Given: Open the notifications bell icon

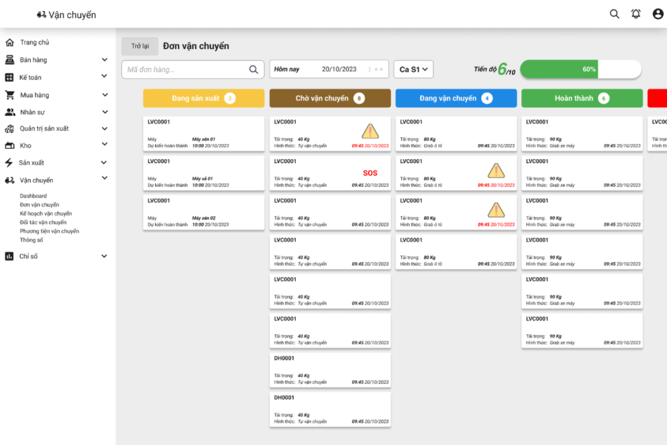Looking at the screenshot, I should pyautogui.click(x=636, y=14).
